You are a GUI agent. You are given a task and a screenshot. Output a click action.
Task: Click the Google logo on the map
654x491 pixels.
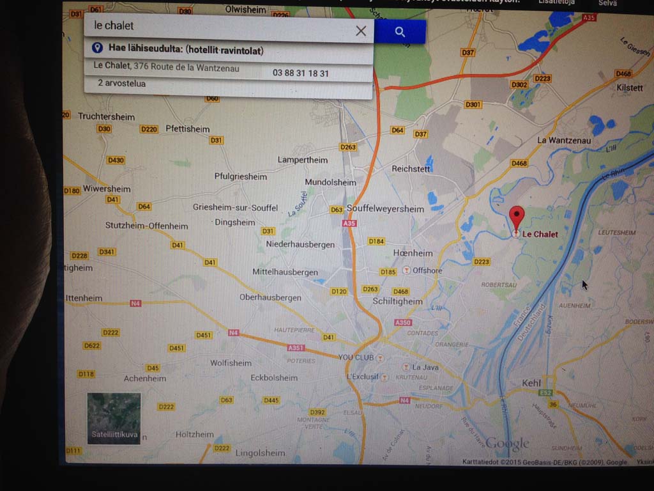(x=507, y=443)
